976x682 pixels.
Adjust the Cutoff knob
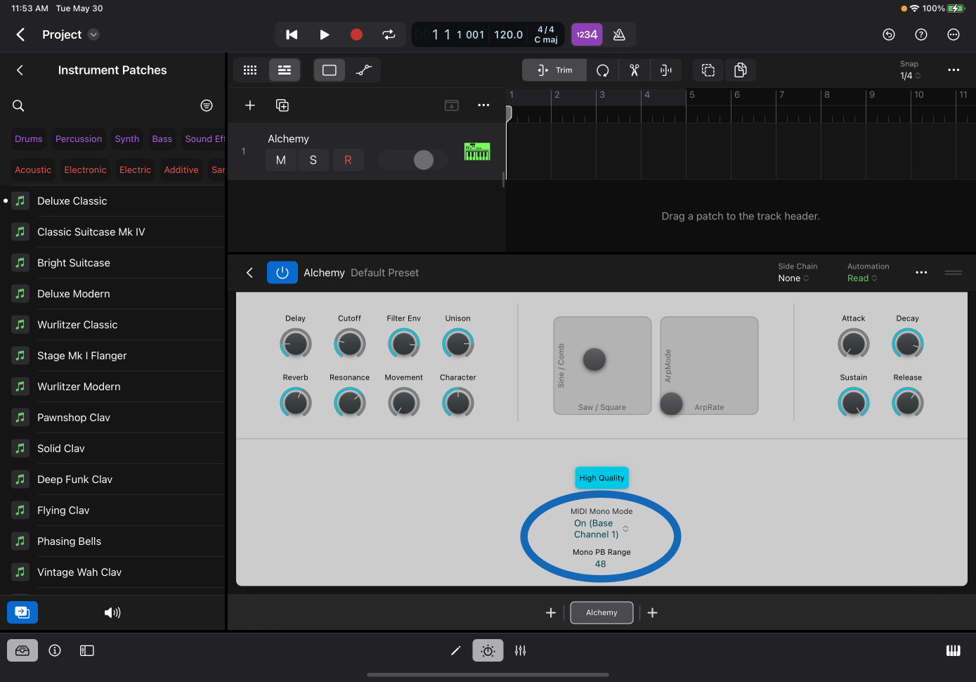pyautogui.click(x=350, y=344)
